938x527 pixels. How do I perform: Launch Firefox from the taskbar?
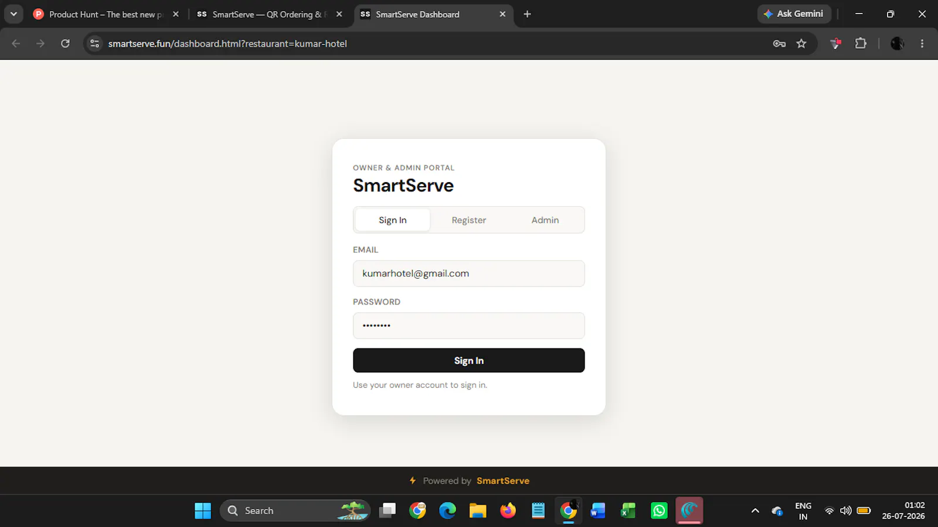(508, 511)
